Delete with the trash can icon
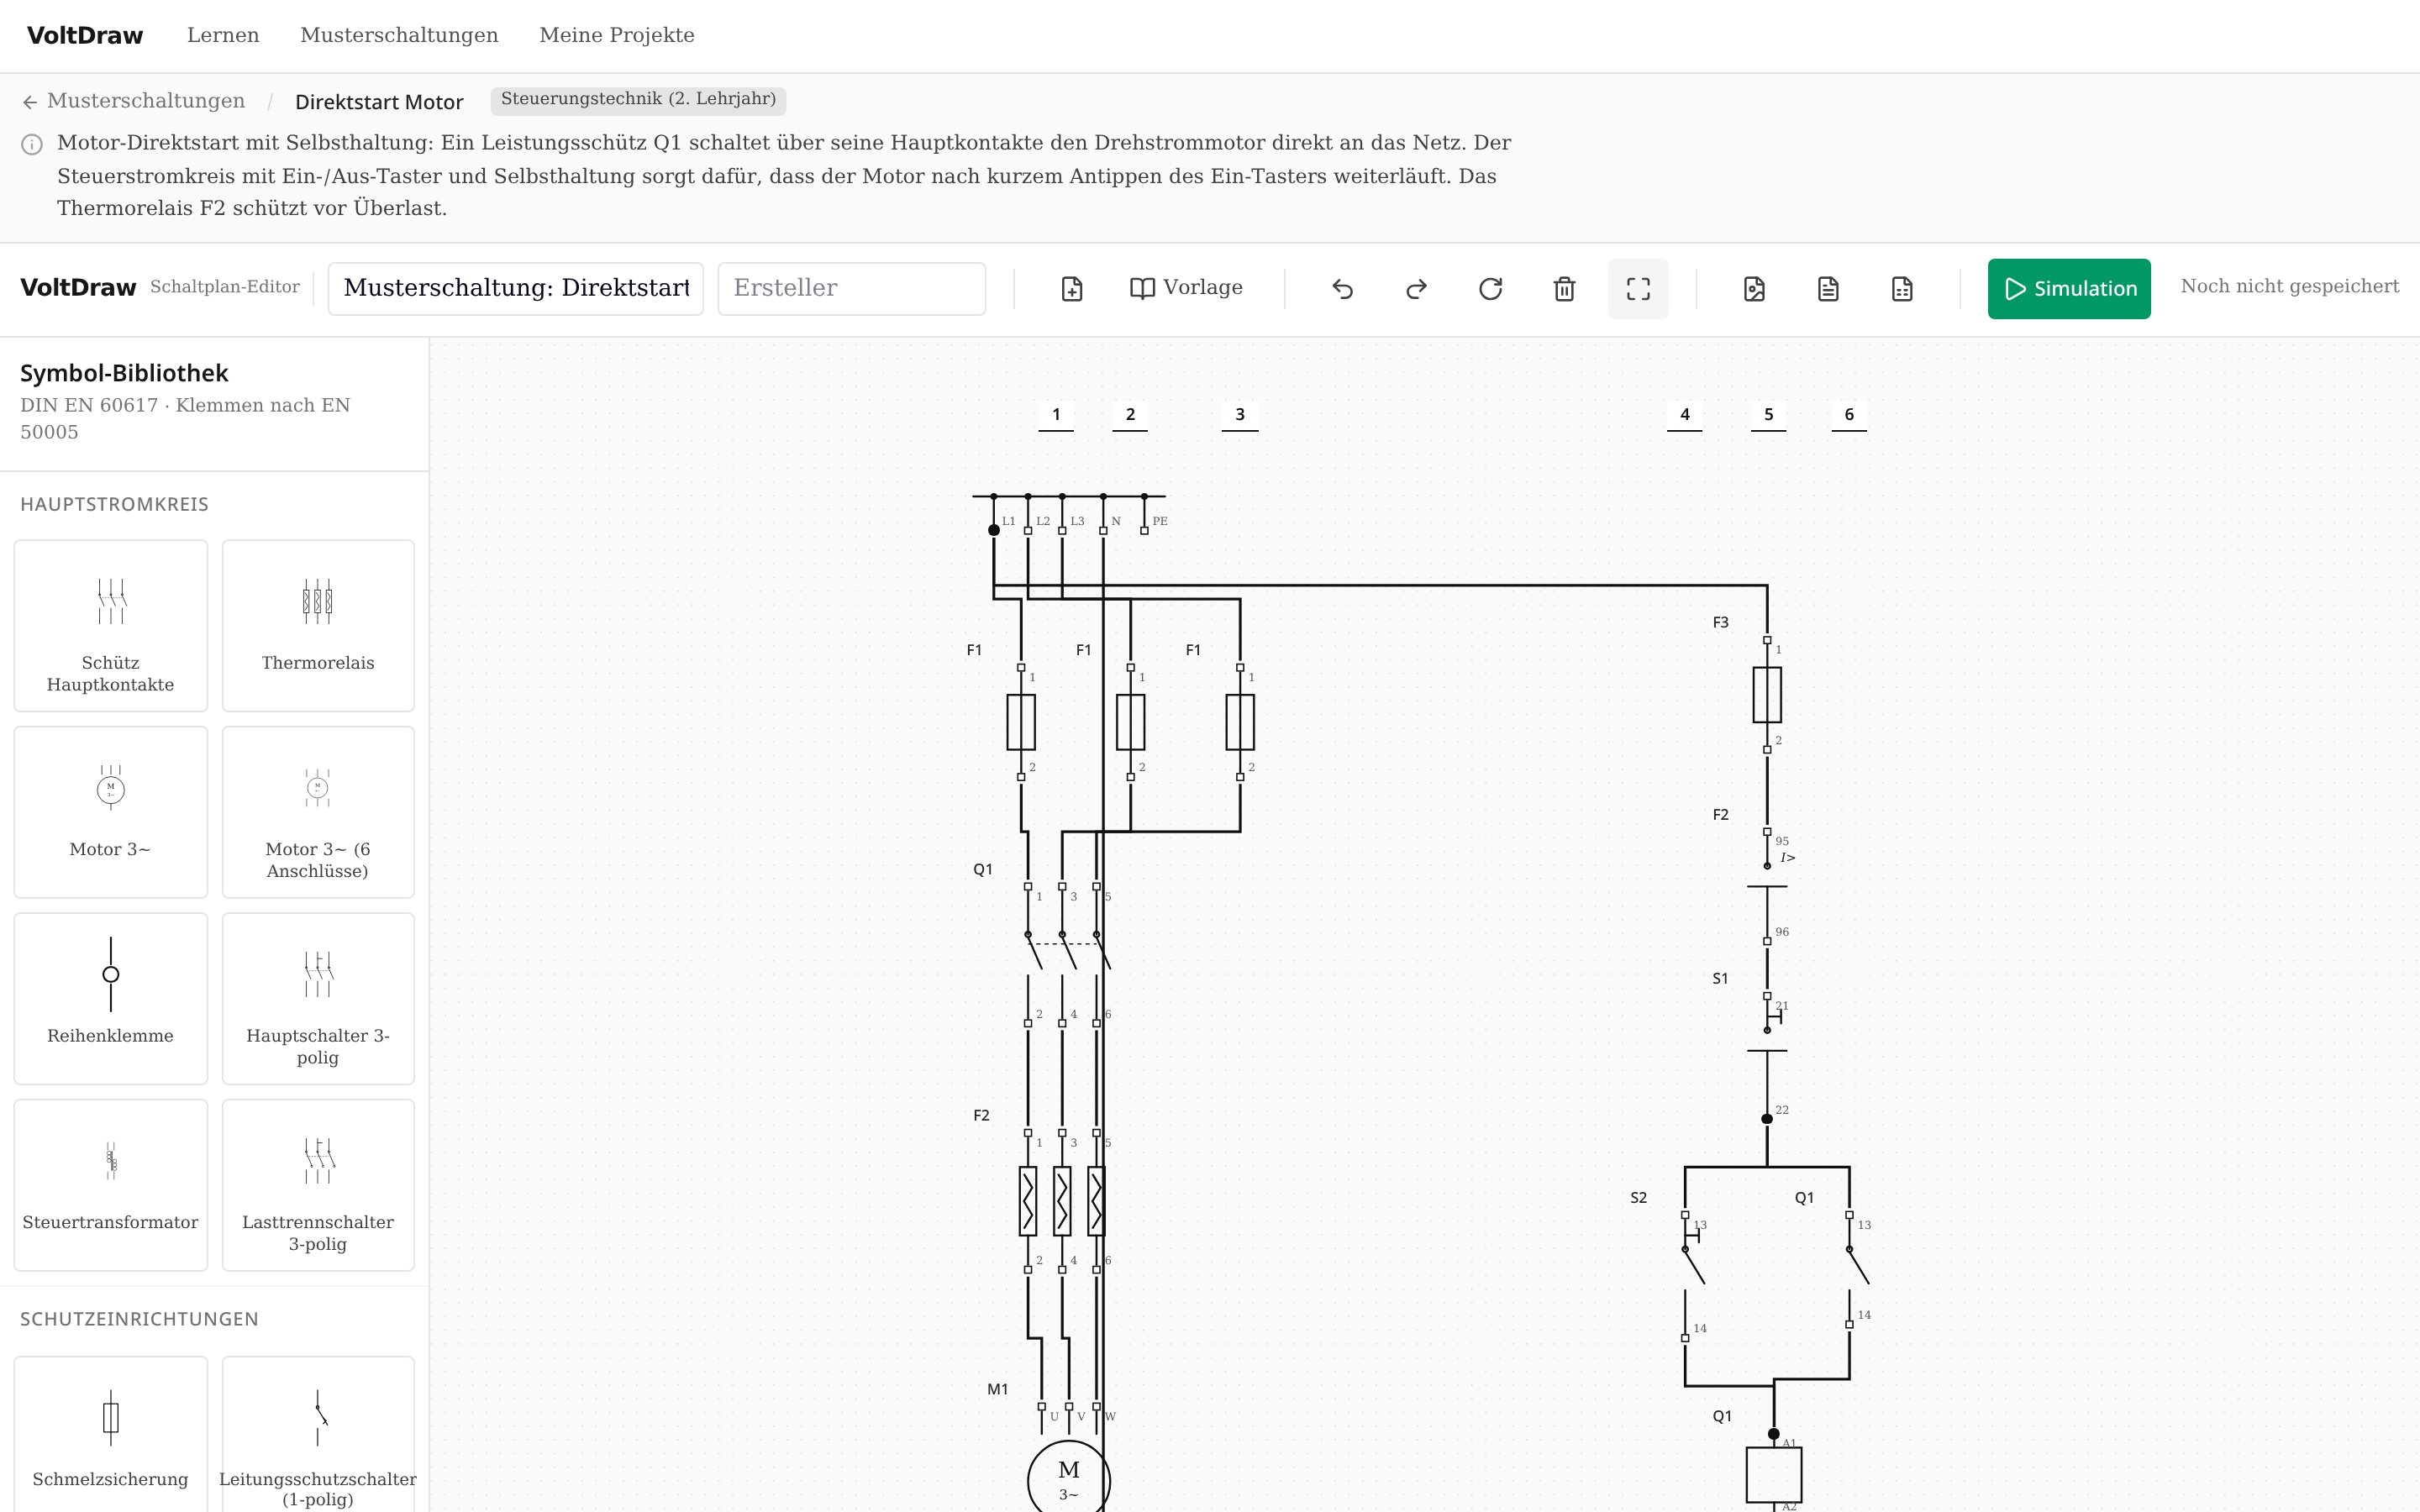The image size is (2420, 1512). click(1564, 289)
